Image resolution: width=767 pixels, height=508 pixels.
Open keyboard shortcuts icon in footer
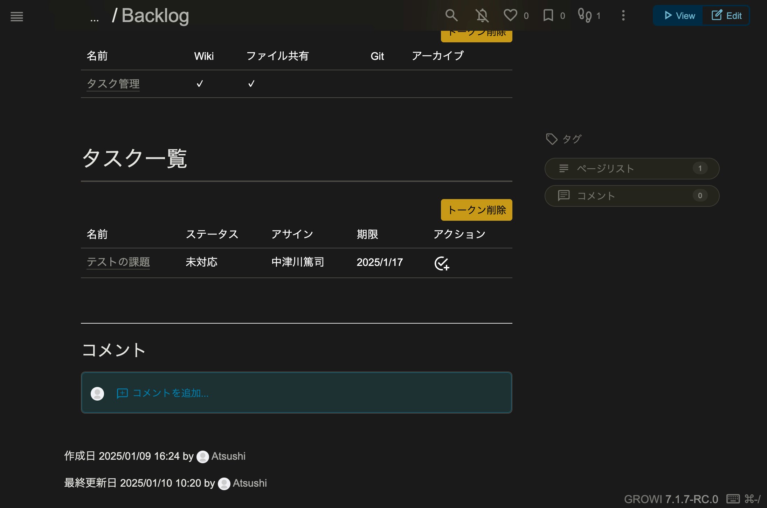coord(733,499)
